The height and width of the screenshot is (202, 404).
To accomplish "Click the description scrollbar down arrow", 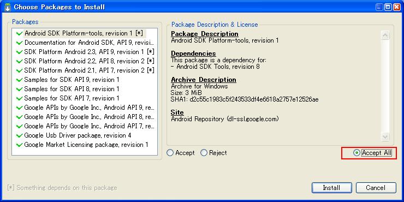I will click(x=385, y=136).
